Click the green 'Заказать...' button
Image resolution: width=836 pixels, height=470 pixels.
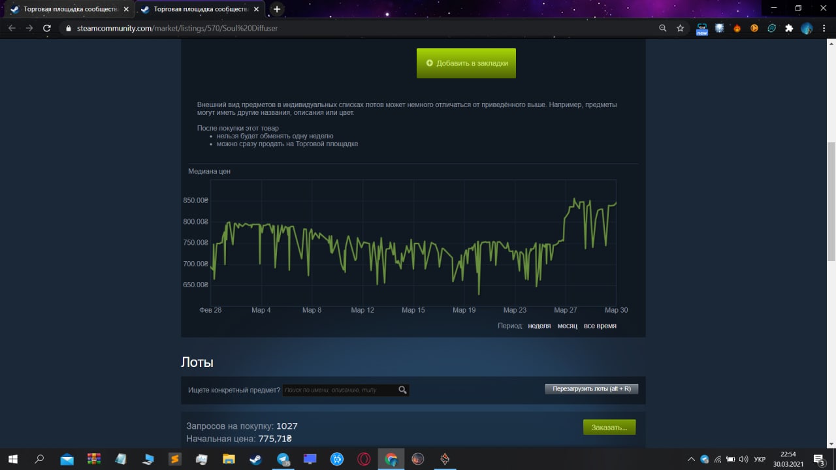609,427
